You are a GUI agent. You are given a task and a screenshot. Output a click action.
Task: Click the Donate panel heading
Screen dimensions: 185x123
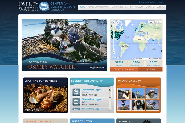click(x=125, y=121)
